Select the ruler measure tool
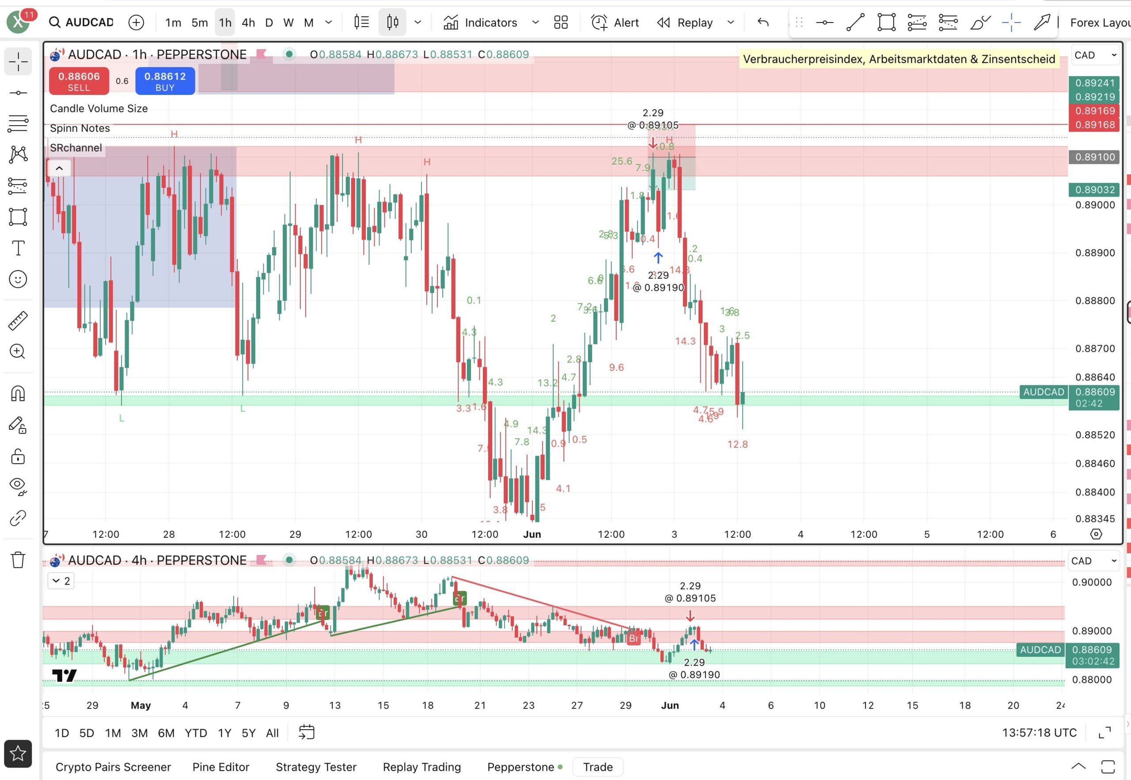Image resolution: width=1131 pixels, height=780 pixels. point(18,320)
